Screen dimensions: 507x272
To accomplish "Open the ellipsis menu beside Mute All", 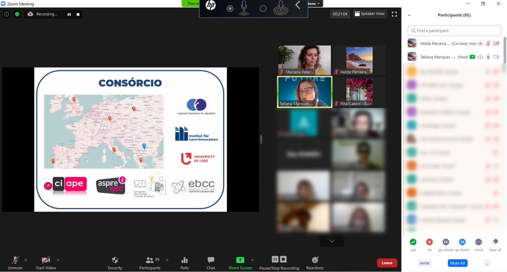I will (487, 263).
